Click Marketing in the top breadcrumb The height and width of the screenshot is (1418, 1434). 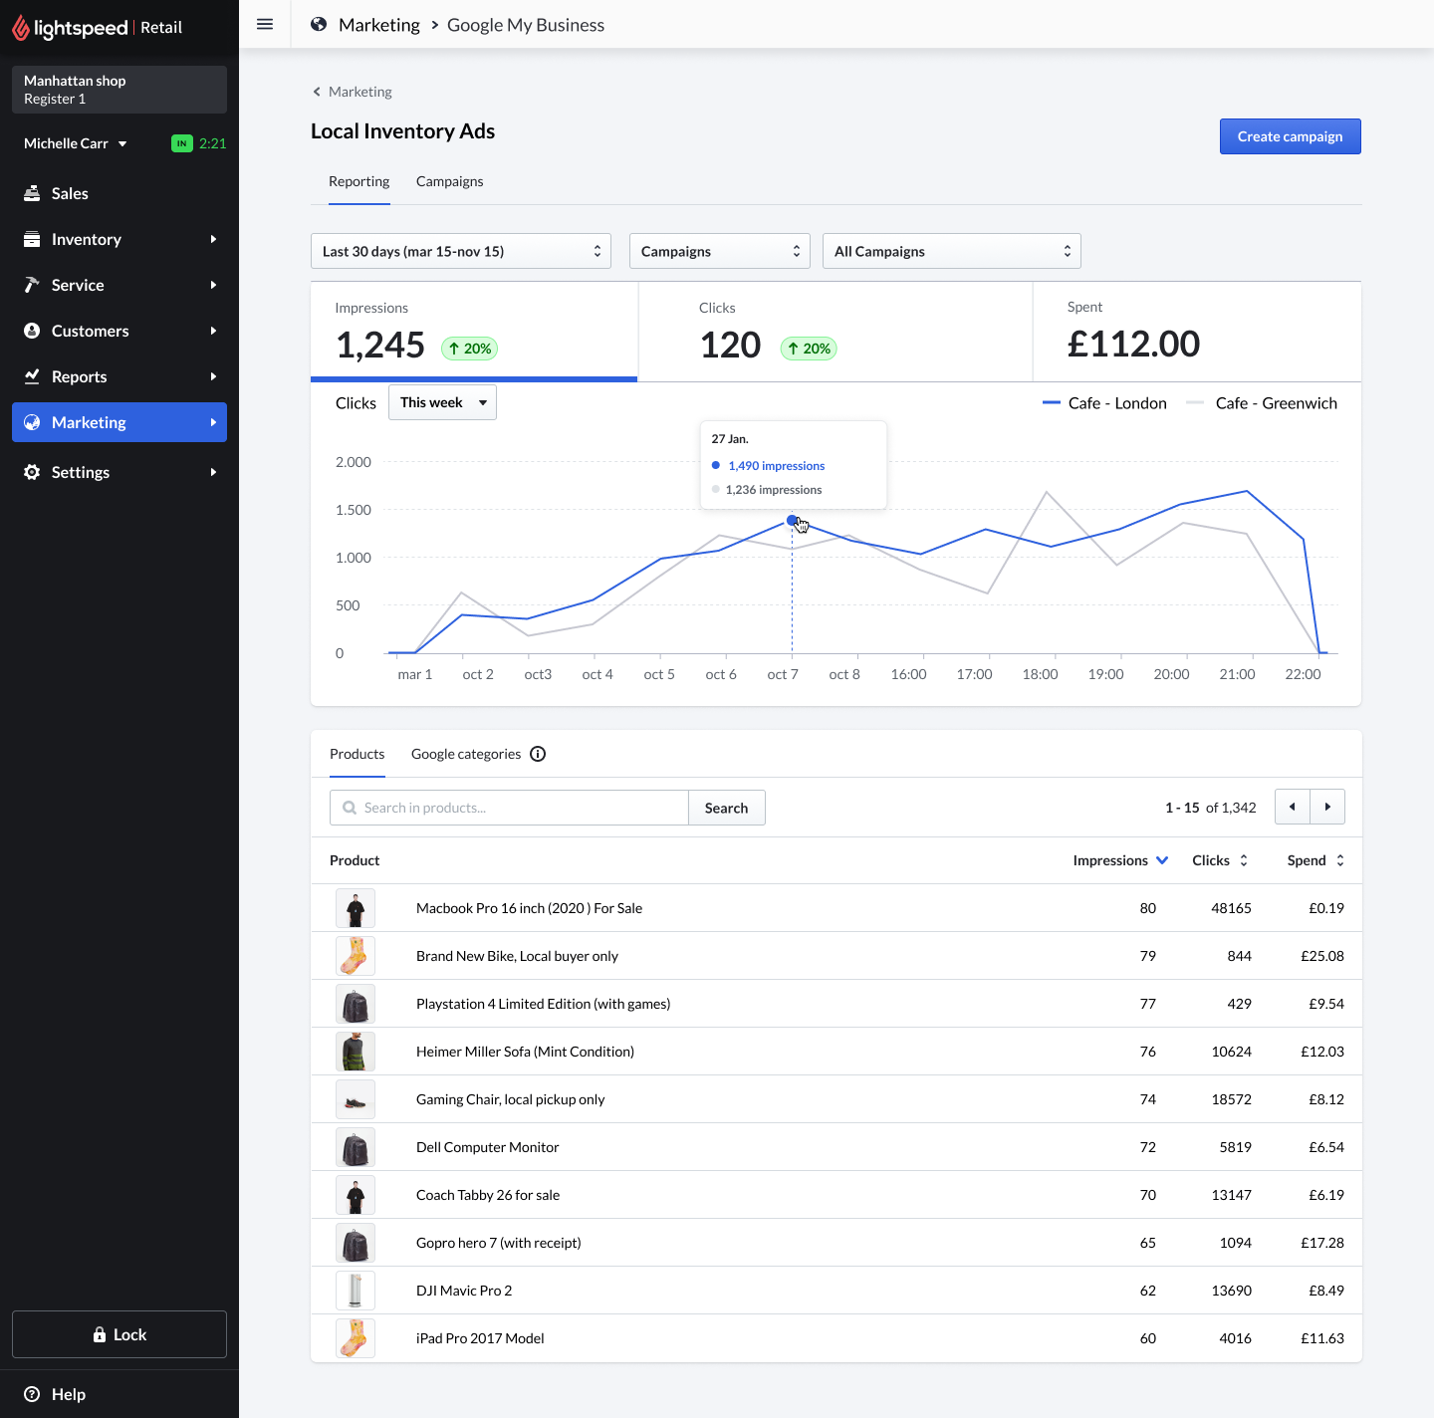pos(379,25)
